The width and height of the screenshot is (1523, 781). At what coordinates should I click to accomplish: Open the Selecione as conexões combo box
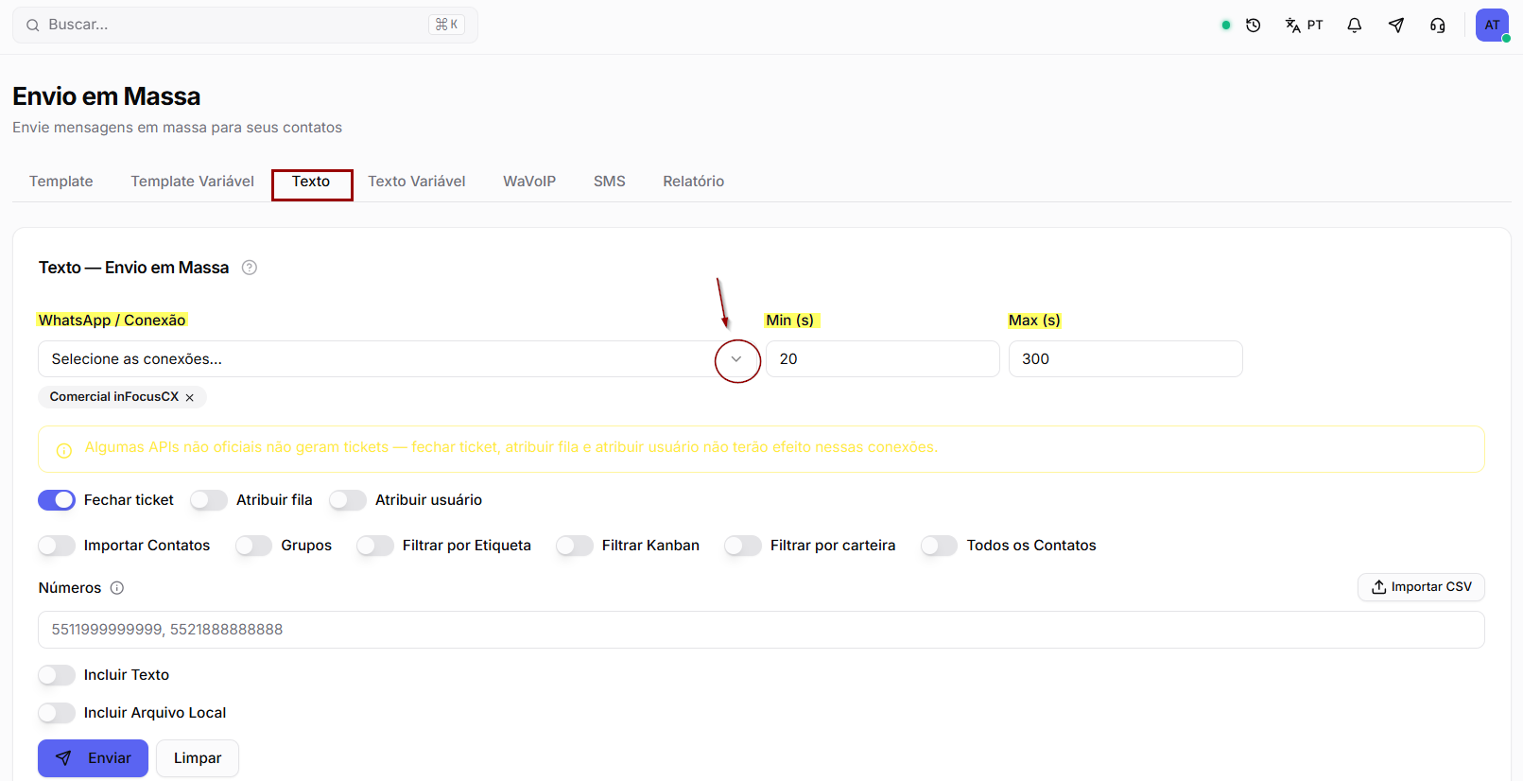pos(397,359)
